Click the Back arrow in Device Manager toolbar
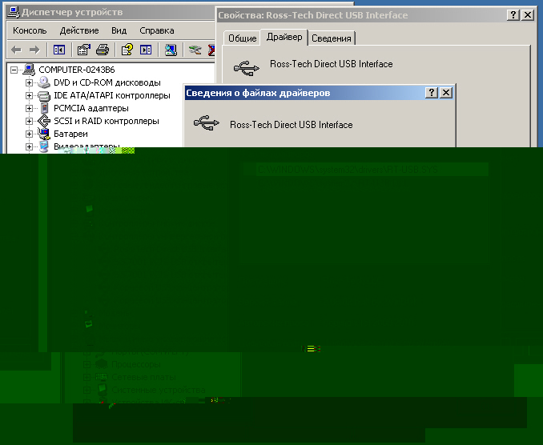 click(x=16, y=50)
